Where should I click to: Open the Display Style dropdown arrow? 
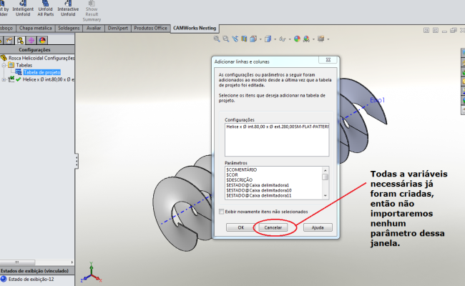273,39
